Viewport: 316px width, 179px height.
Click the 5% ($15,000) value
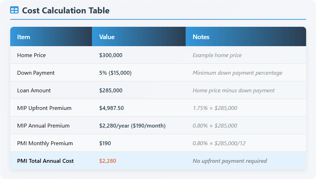pos(115,73)
